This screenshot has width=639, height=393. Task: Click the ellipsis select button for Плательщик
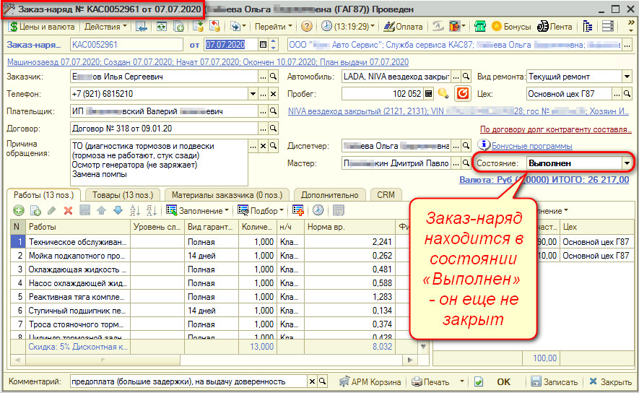[x=264, y=111]
